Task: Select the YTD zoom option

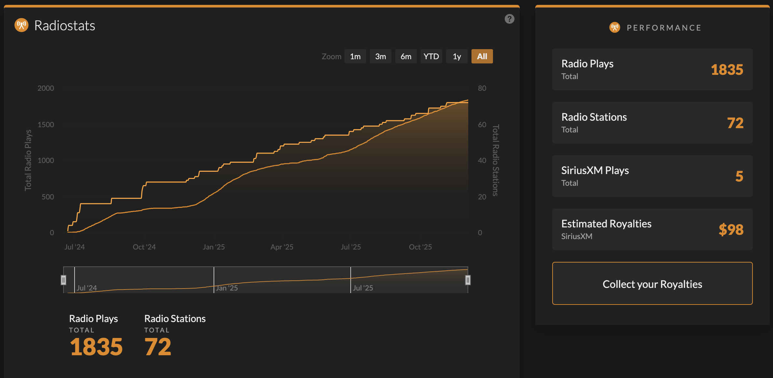Action: point(431,57)
